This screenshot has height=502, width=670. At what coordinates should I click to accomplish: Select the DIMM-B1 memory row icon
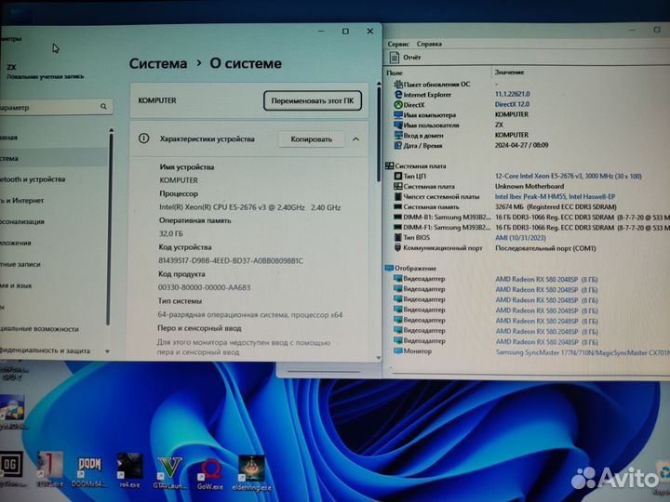(x=398, y=217)
